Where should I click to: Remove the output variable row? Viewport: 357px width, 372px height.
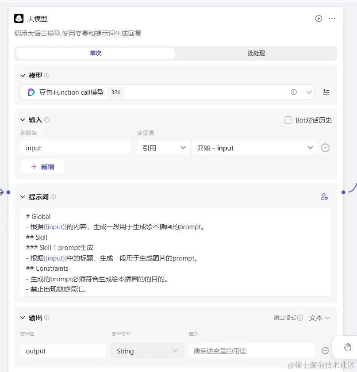325,351
